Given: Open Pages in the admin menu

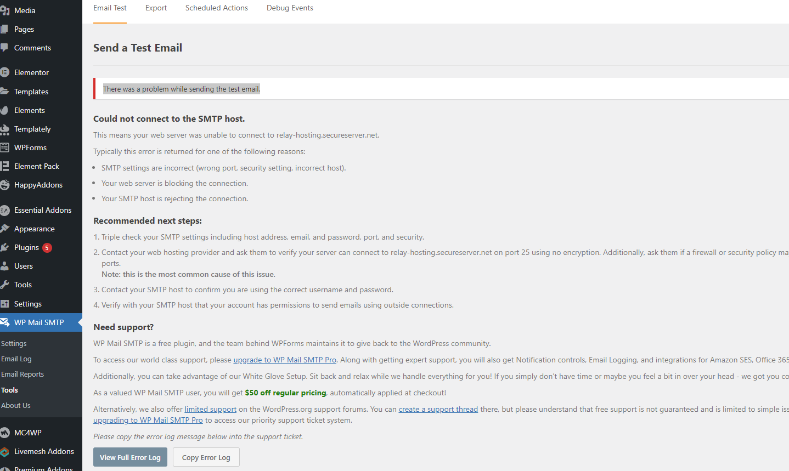Looking at the screenshot, I should pos(24,29).
